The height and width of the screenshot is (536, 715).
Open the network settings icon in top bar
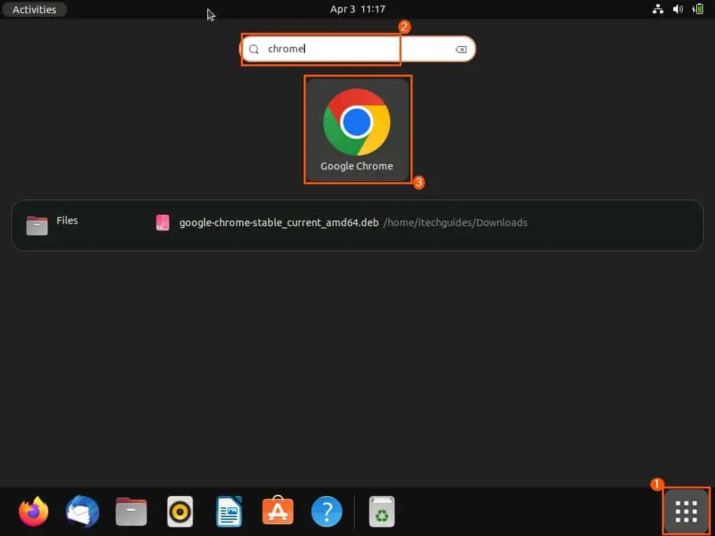(x=657, y=10)
